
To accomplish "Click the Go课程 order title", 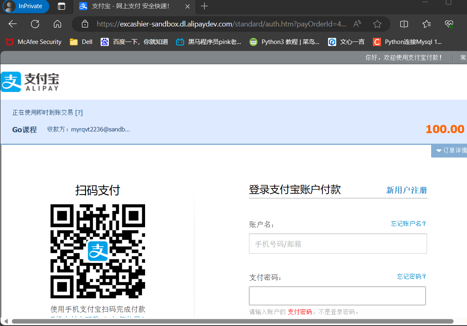I will tap(24, 130).
